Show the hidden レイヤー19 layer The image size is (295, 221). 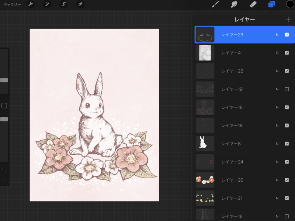(287, 89)
